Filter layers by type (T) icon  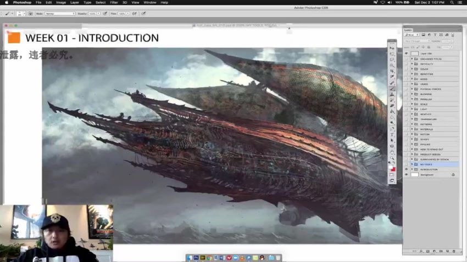(435, 35)
